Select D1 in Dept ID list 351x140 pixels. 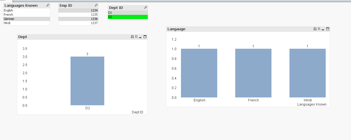click(128, 13)
